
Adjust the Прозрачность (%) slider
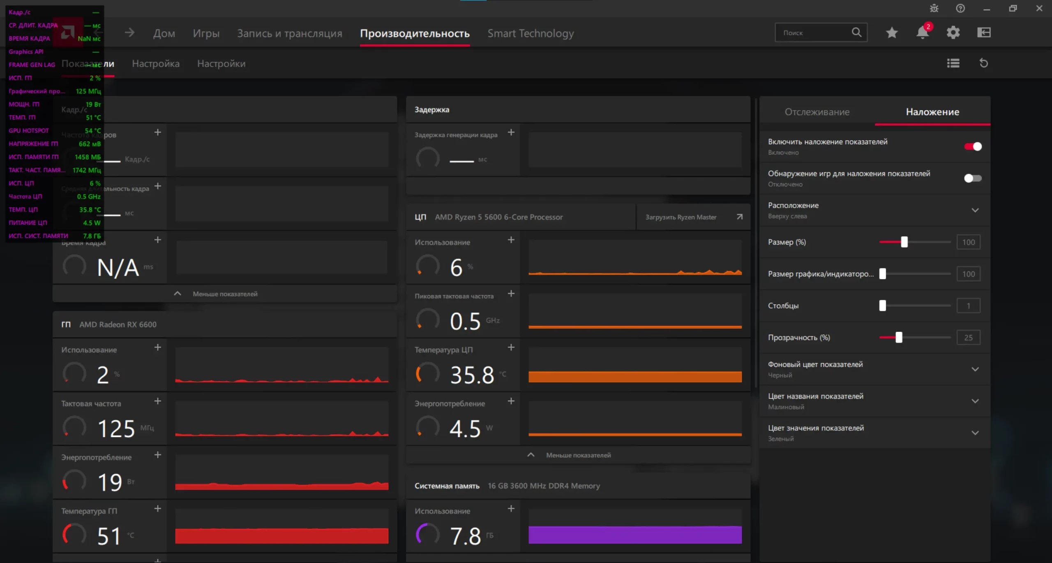point(899,338)
